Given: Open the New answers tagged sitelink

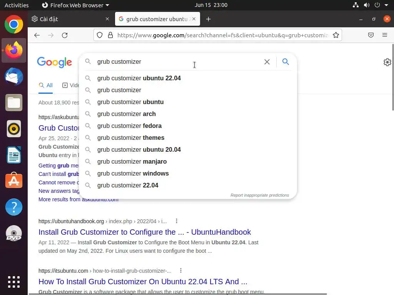Looking at the screenshot, I should pos(59,191).
